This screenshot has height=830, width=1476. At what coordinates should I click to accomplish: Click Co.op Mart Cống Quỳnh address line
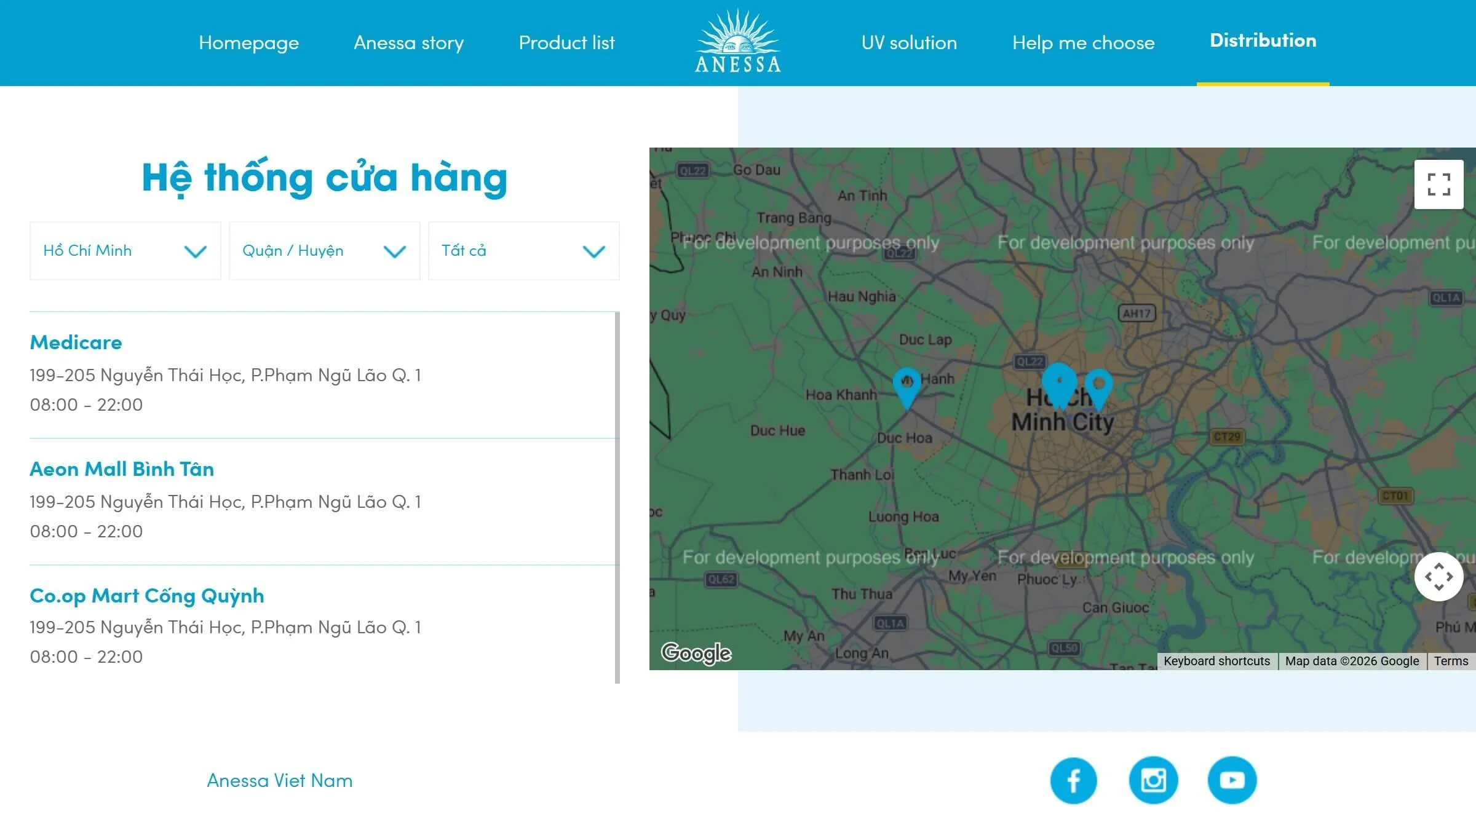pyautogui.click(x=226, y=627)
